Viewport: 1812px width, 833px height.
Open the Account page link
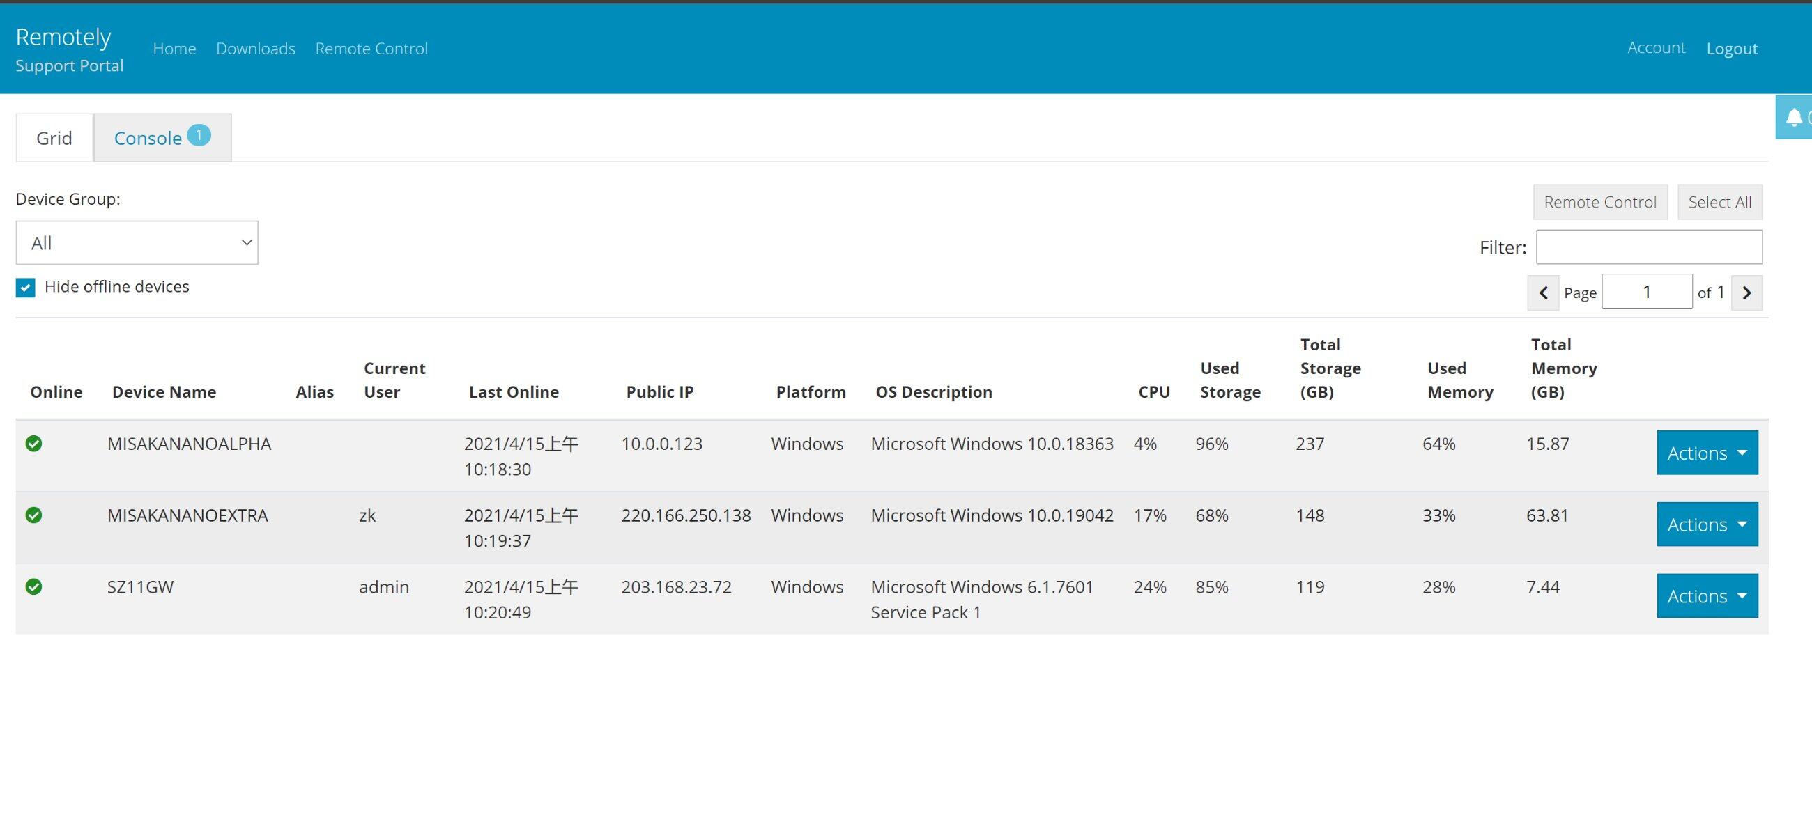[x=1656, y=48]
